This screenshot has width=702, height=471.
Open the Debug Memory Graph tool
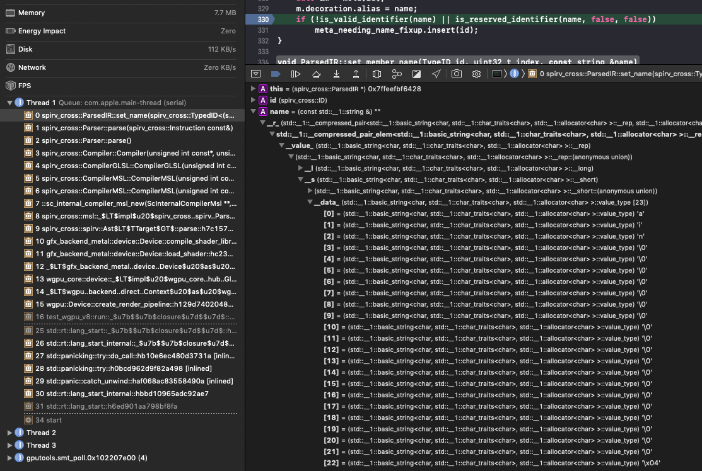(x=397, y=74)
